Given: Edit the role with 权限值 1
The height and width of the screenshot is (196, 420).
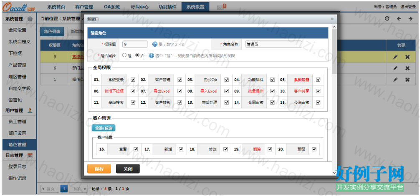Looking at the screenshot, I should [x=395, y=79].
